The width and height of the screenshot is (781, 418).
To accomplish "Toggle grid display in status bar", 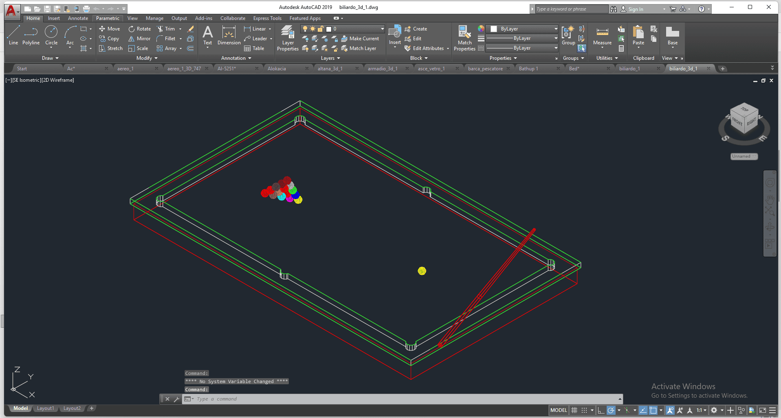I will pos(574,410).
